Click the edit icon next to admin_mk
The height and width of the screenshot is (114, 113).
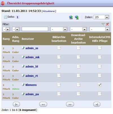[x=23, y=57]
